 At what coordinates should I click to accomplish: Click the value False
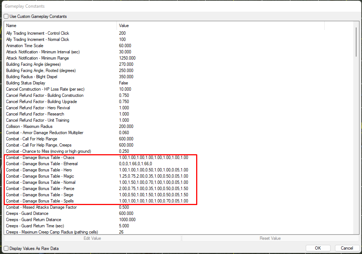[123, 83]
